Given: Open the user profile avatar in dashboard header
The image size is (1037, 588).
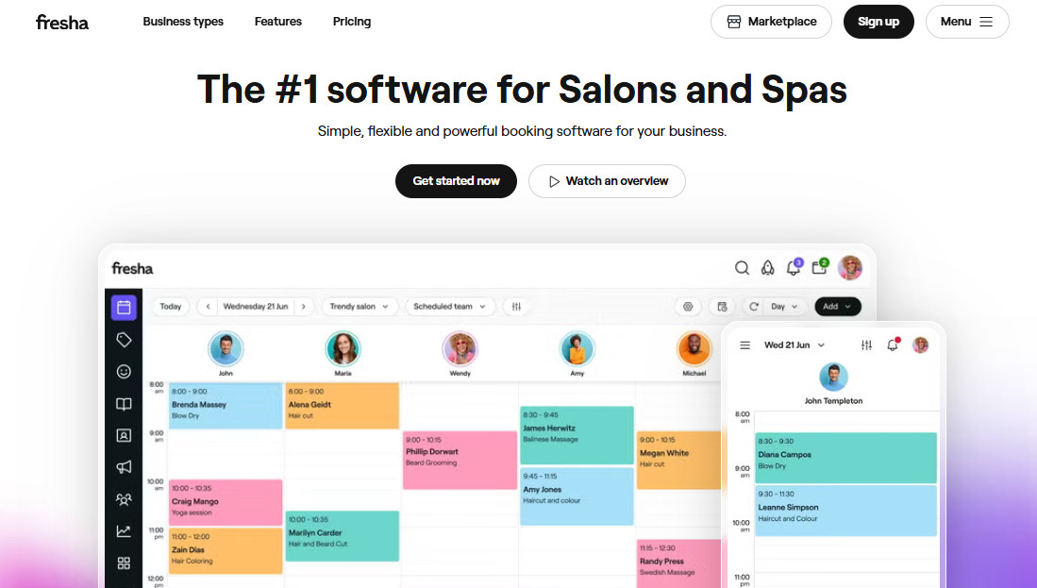Looking at the screenshot, I should click(850, 268).
